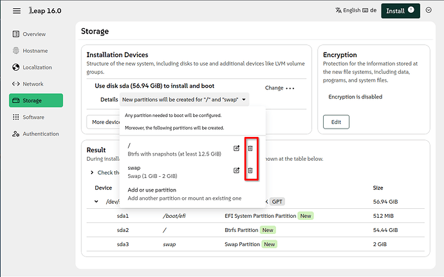
Task: Select the Storage section
Action: [36, 100]
